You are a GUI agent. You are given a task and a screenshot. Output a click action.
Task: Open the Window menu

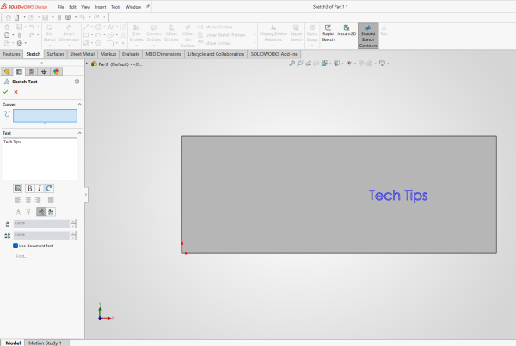pos(133,7)
